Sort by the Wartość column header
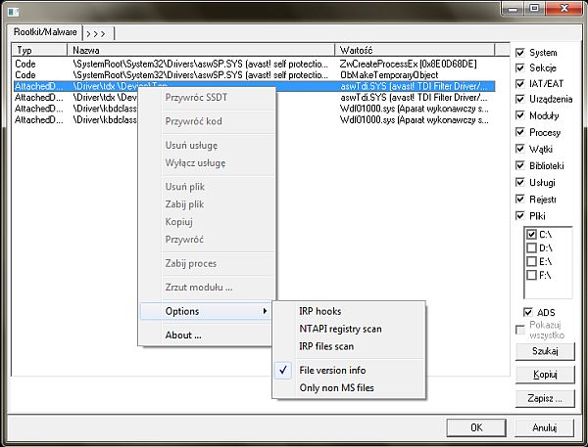Screen dimensions: 588x447 (415, 50)
